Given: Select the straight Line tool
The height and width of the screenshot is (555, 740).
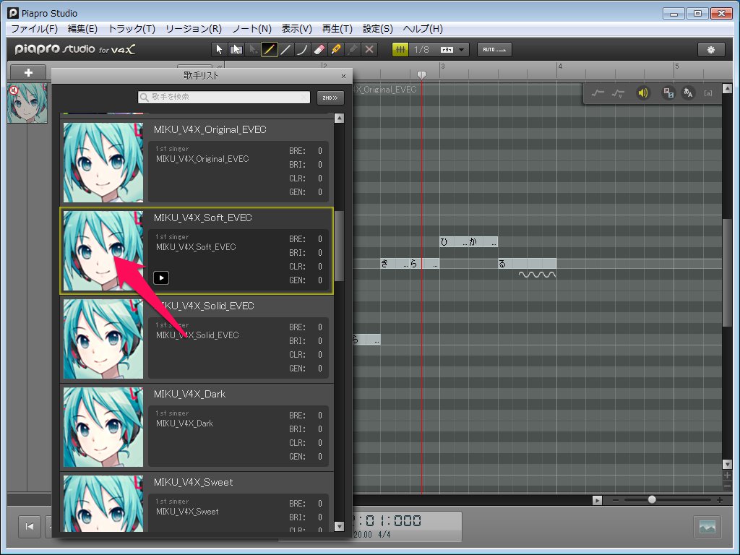Looking at the screenshot, I should 285,49.
